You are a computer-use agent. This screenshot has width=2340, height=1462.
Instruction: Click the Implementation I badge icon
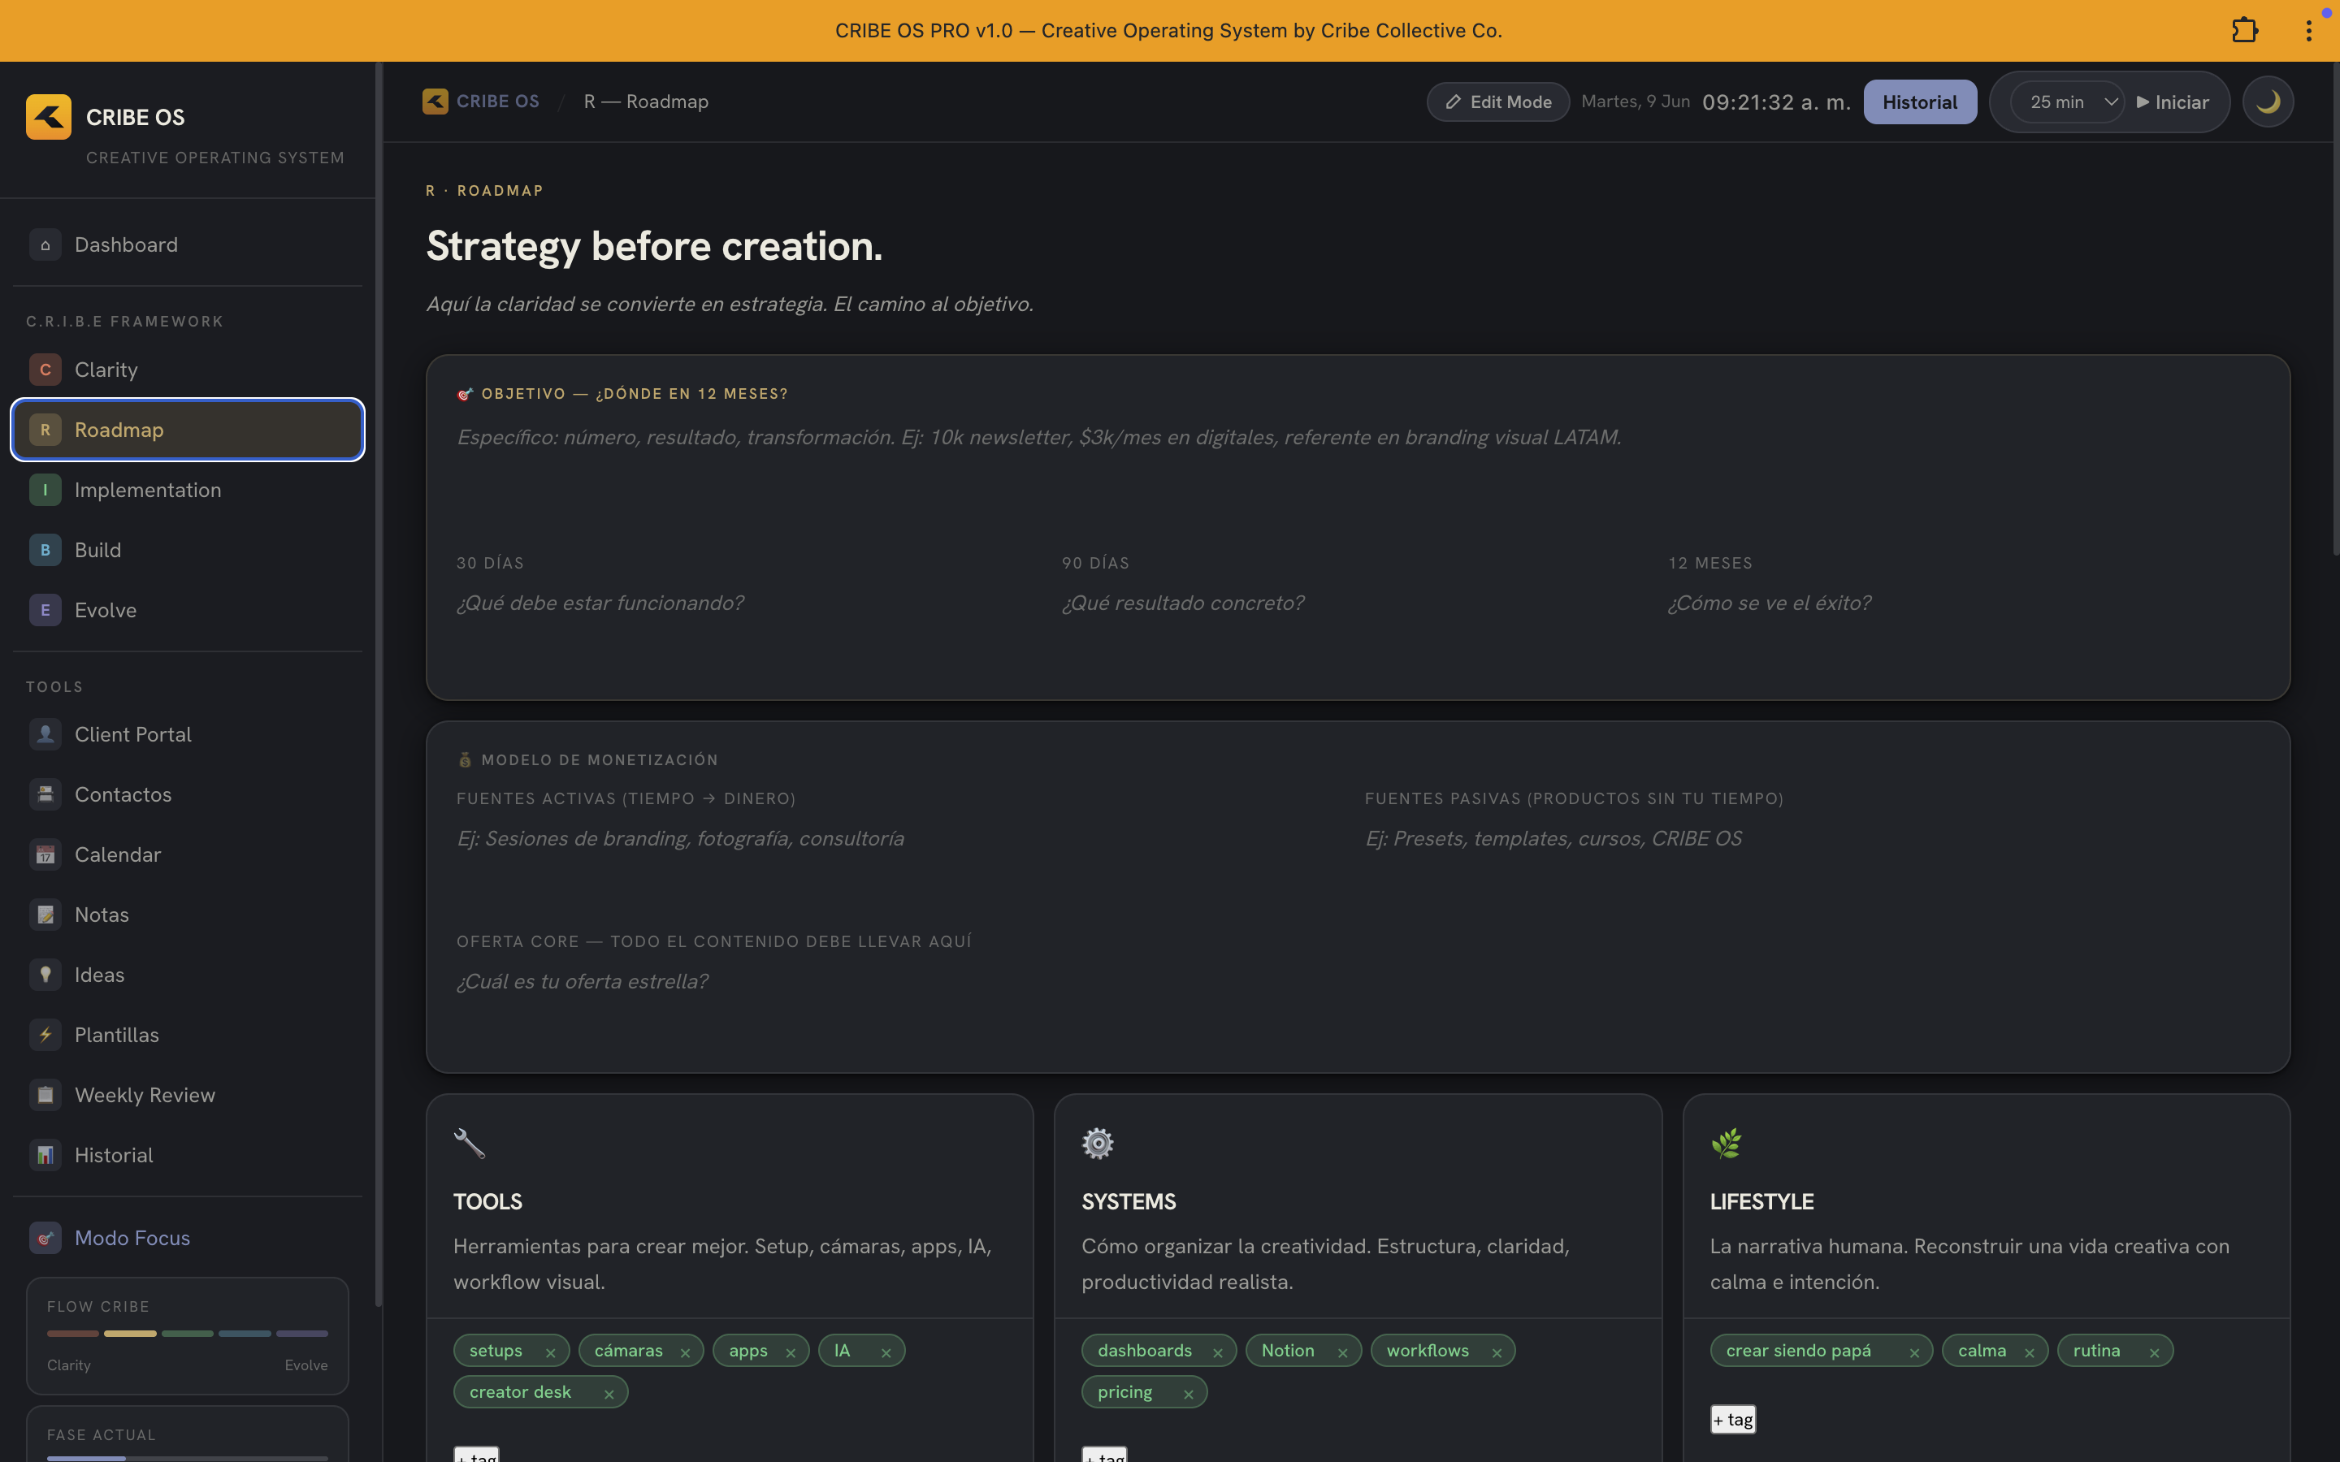(x=45, y=491)
